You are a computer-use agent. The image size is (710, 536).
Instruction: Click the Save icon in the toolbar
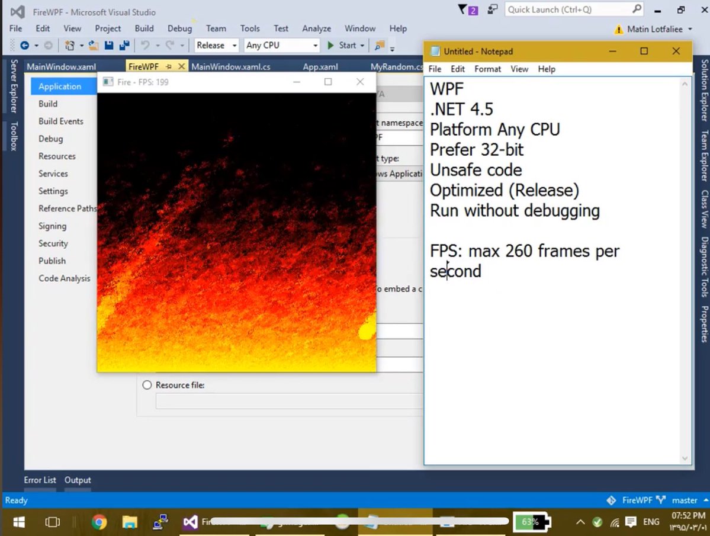(109, 45)
